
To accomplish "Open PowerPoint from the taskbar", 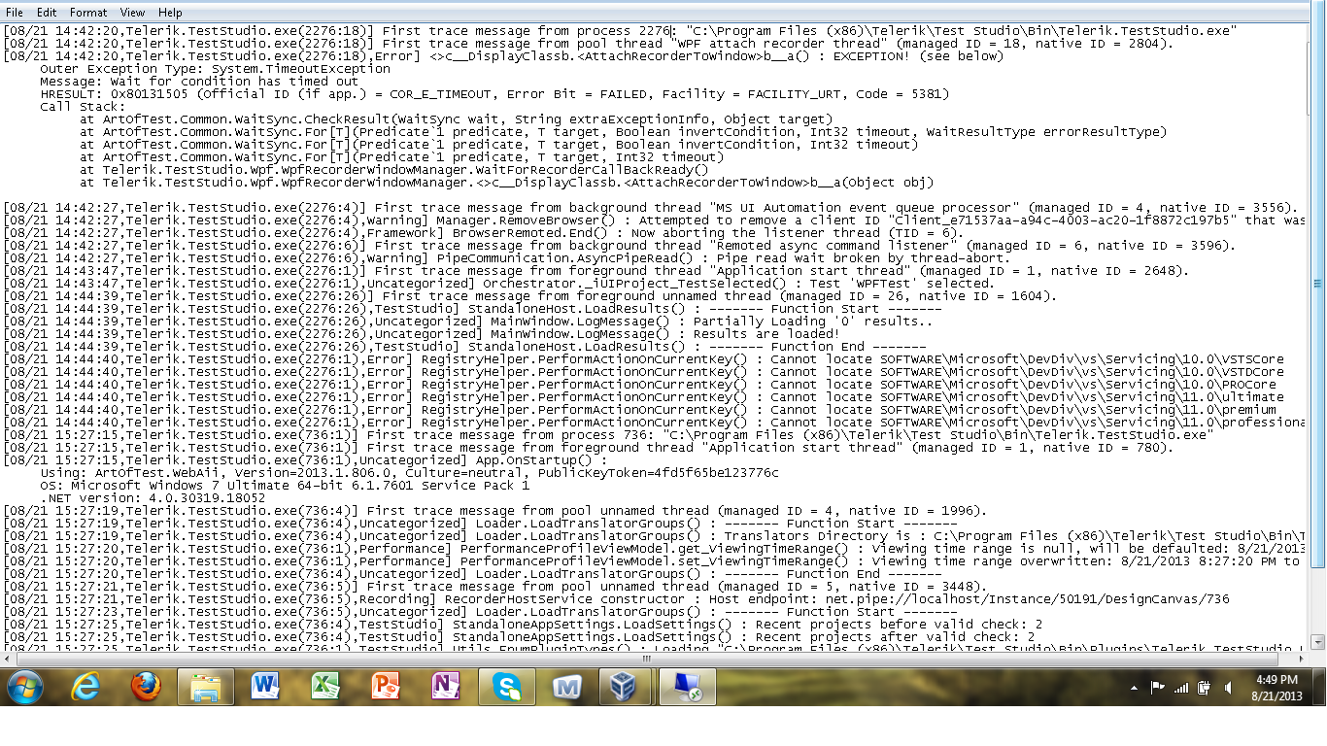I will (386, 687).
